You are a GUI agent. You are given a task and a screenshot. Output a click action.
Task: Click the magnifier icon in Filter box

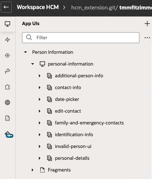[x=29, y=37]
